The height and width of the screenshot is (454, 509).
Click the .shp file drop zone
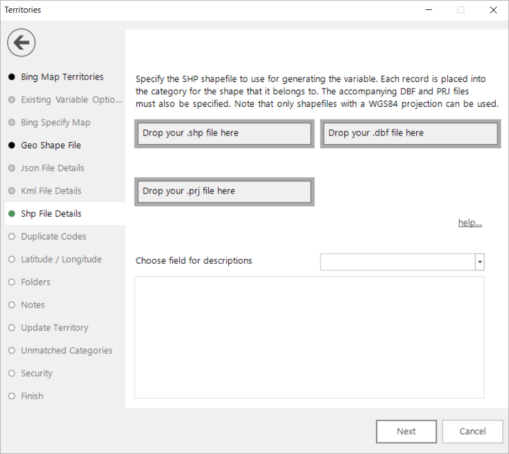(x=224, y=133)
